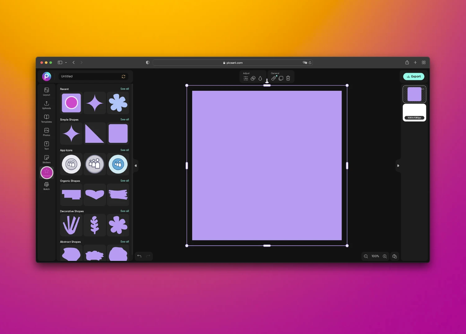Select the Text tool in sidebar
This screenshot has width=466, height=334.
46,145
